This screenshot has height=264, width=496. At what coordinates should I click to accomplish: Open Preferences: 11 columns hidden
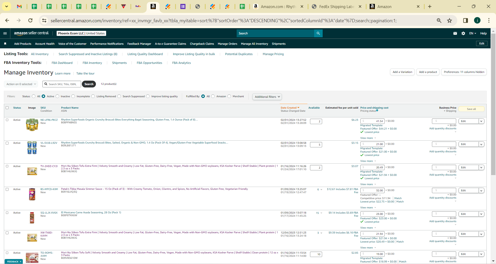(464, 72)
